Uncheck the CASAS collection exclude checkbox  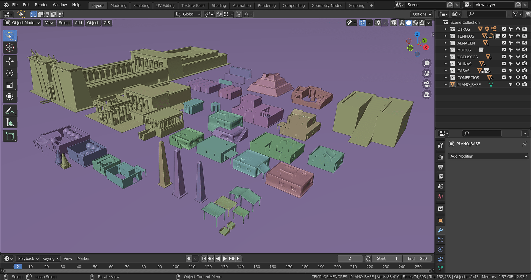click(x=504, y=70)
